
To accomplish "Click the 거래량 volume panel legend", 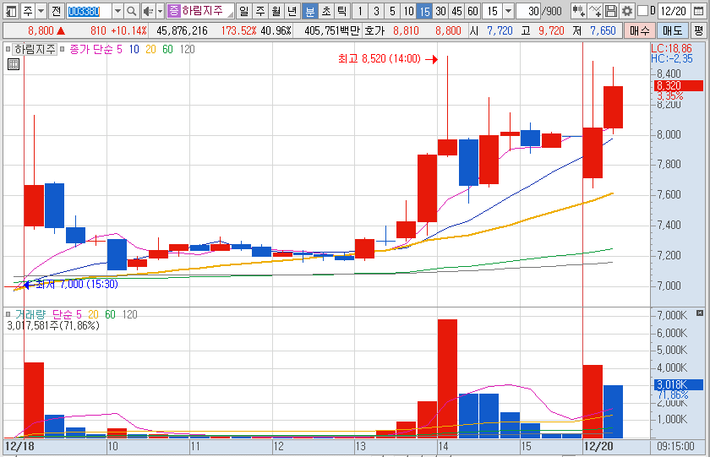I will pos(30,314).
